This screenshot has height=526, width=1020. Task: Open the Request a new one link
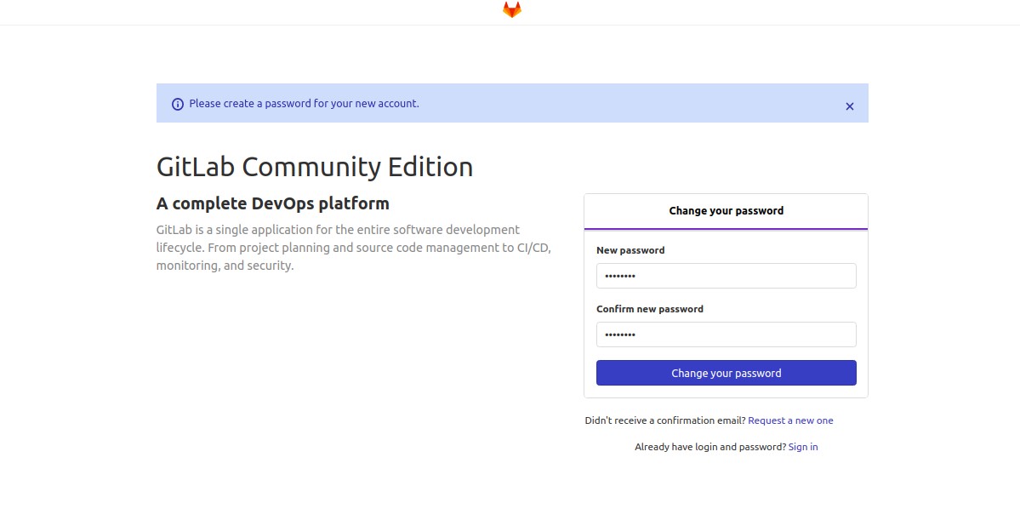tap(790, 420)
